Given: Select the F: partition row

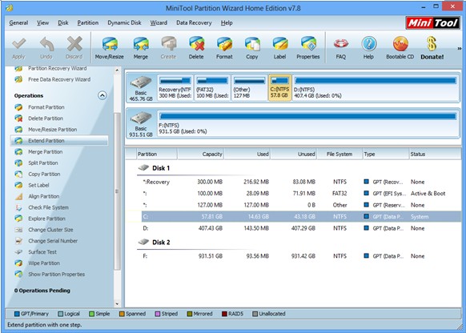Looking at the screenshot, I should [x=301, y=256].
